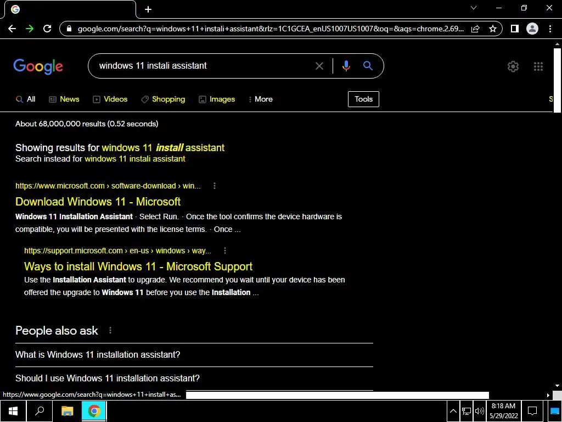The width and height of the screenshot is (562, 422).
Task: Click the support.microsoft.com URL breadcrumb
Action: click(x=117, y=251)
